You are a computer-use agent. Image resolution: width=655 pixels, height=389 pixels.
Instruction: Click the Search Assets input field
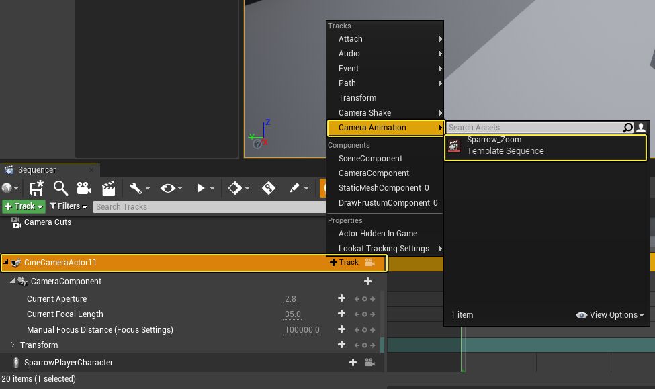coord(534,128)
